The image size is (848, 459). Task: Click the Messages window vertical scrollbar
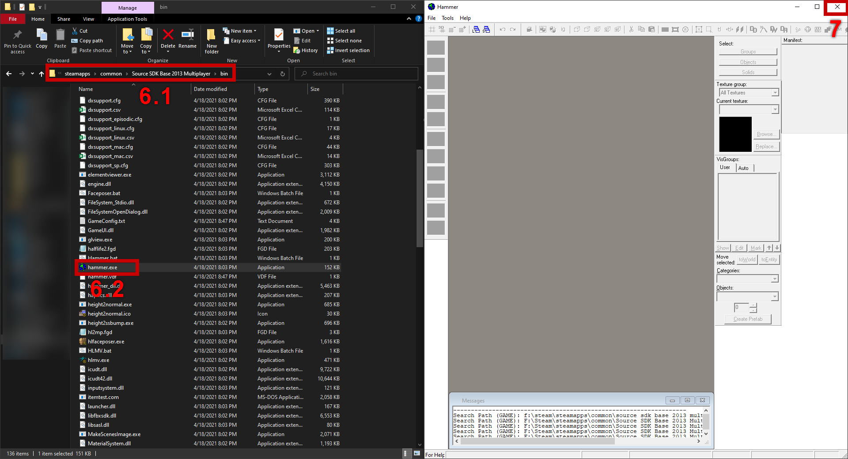tap(706, 421)
